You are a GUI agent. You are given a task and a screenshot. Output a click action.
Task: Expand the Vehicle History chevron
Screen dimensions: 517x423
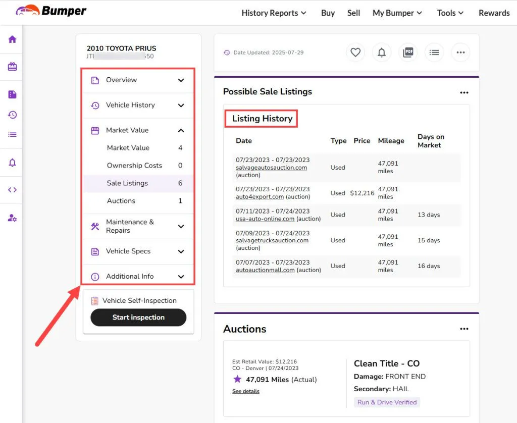[x=181, y=105]
